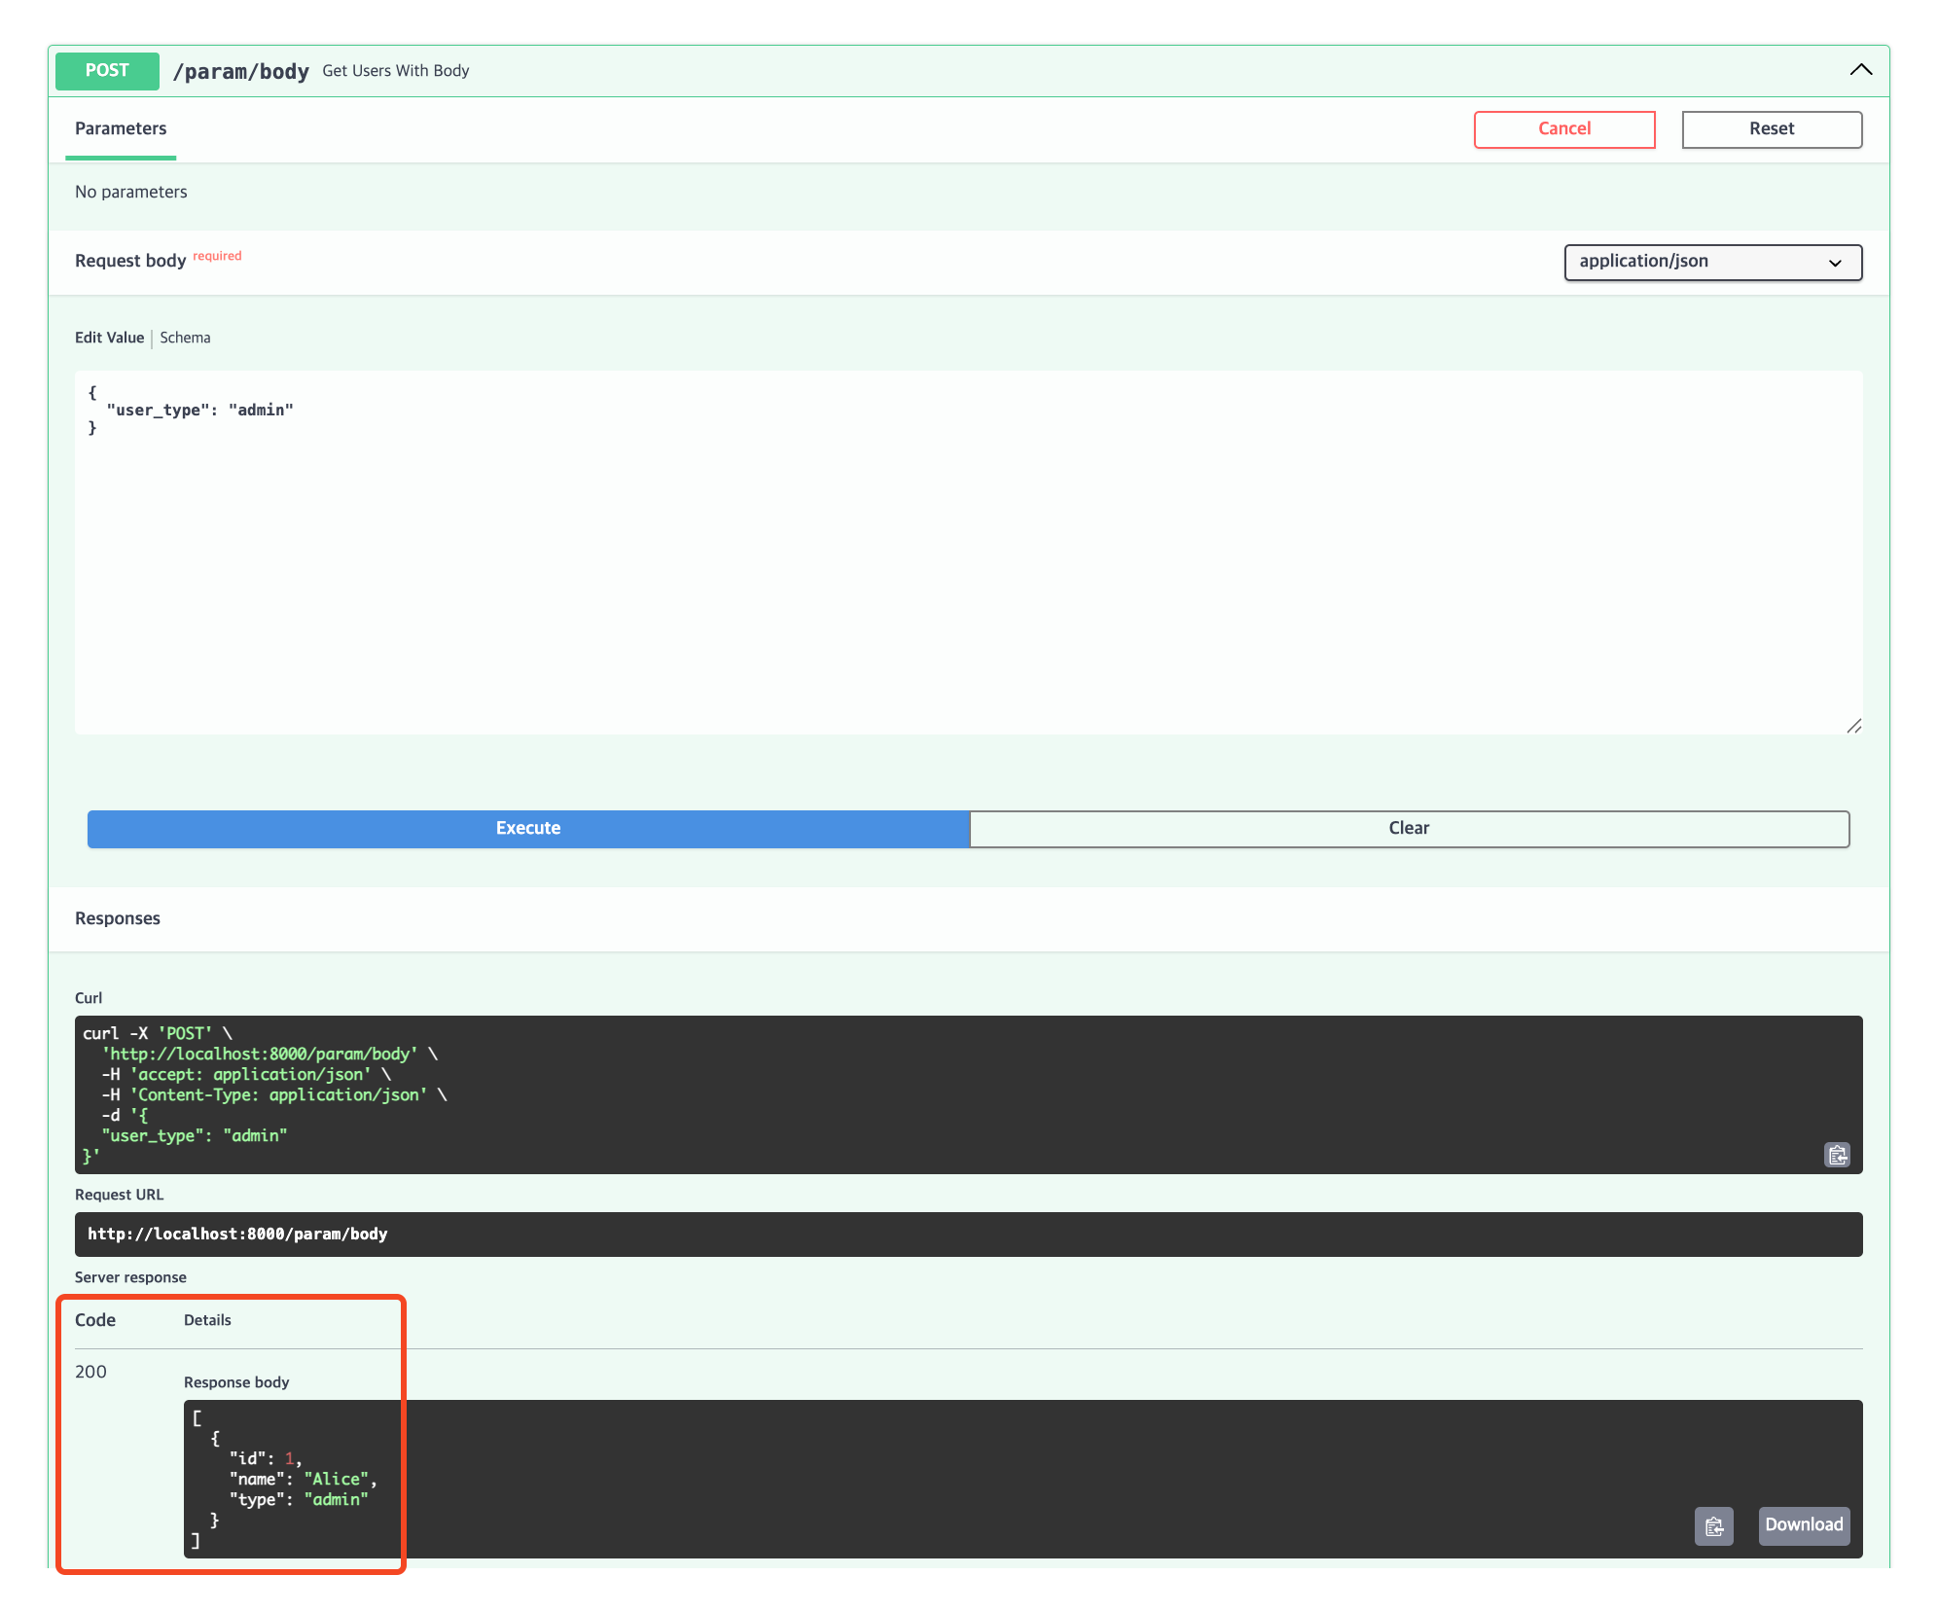The image size is (1938, 1611).
Task: Click the Execute button
Action: (528, 828)
